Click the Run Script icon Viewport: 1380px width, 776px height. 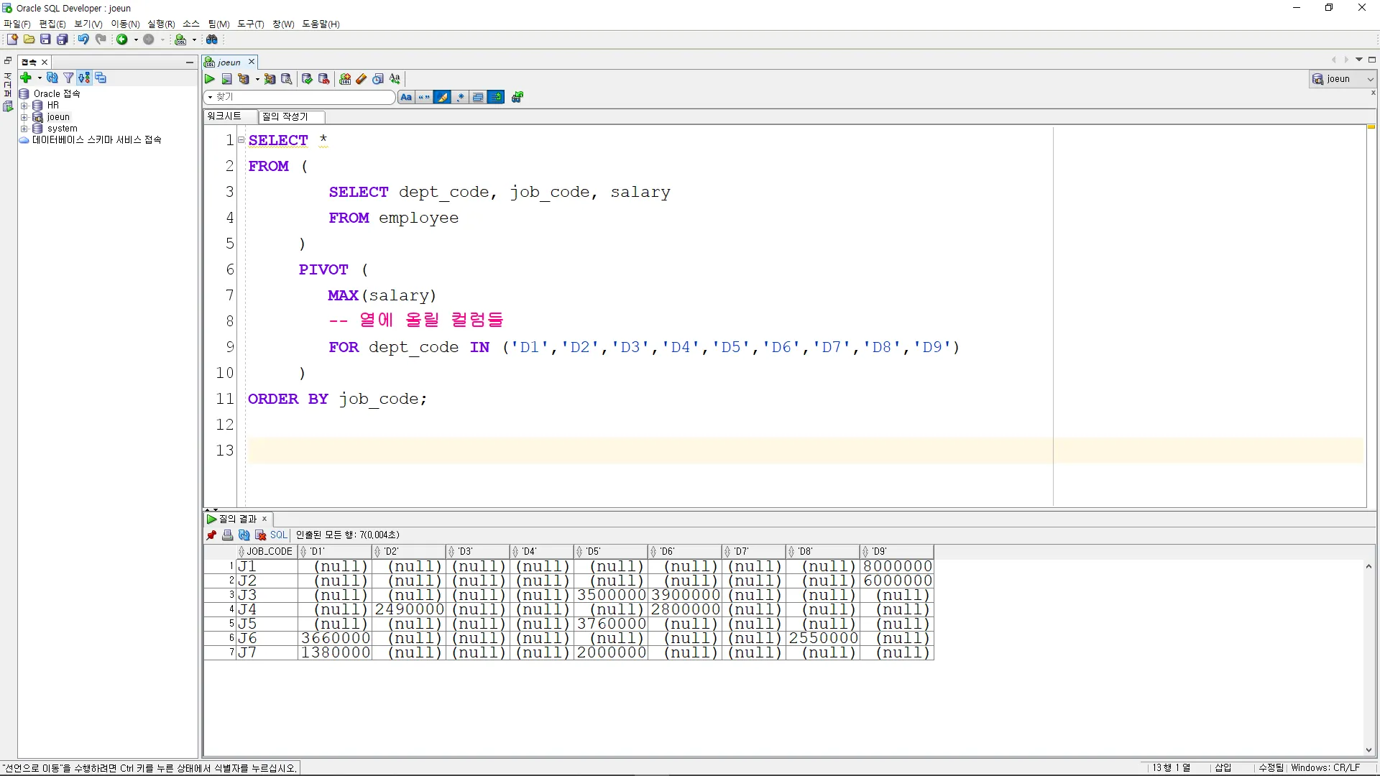point(227,79)
